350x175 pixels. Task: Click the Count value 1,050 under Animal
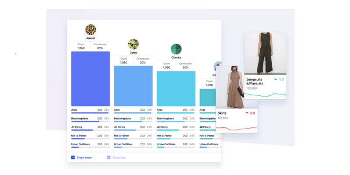tap(81, 48)
